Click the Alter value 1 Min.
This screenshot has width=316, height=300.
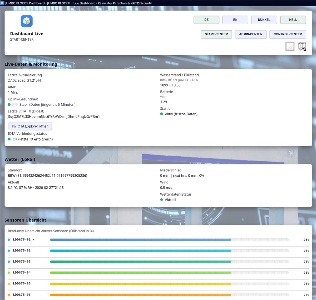pyautogui.click(x=13, y=93)
